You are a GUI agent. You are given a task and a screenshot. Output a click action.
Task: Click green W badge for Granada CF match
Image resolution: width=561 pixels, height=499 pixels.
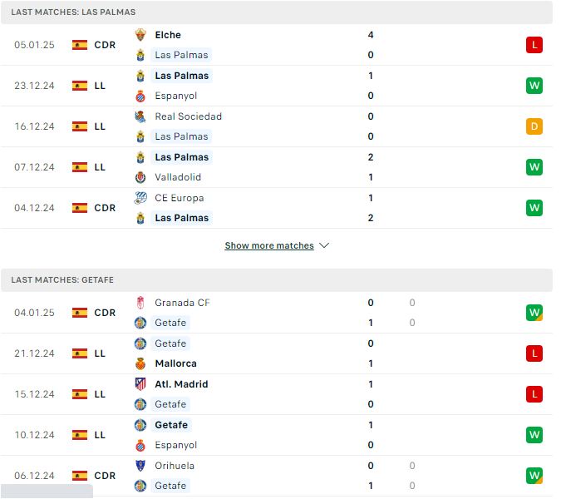coord(534,313)
